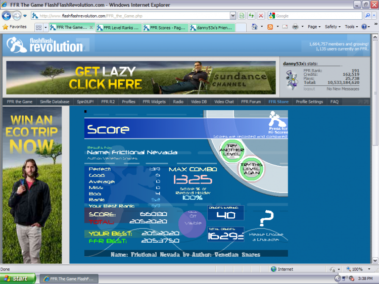Click the logout link
This screenshot has width=379, height=284.
[x=309, y=89]
